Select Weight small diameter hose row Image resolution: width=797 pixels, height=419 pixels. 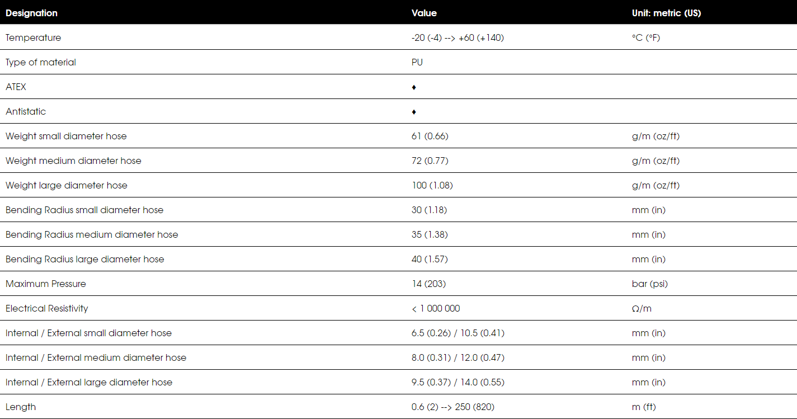click(x=398, y=136)
